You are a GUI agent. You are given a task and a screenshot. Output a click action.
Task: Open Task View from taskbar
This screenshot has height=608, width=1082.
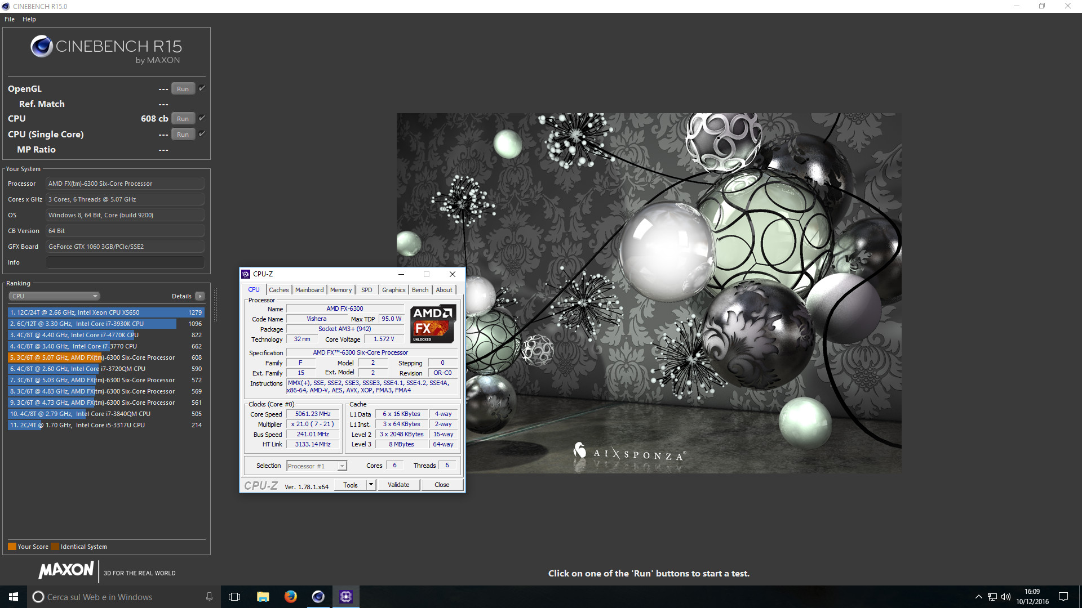point(234,597)
